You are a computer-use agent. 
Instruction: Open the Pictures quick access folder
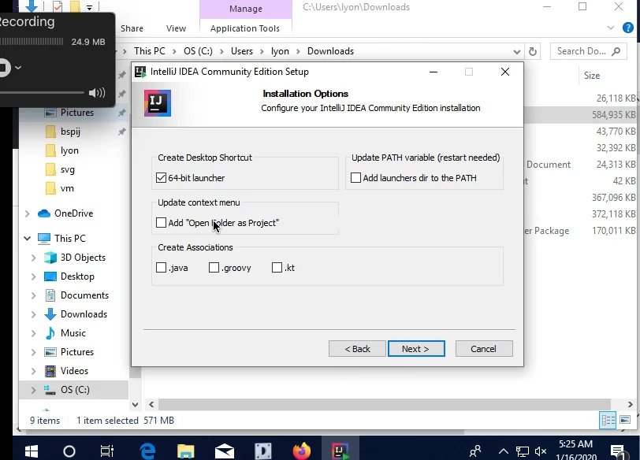pos(77,113)
